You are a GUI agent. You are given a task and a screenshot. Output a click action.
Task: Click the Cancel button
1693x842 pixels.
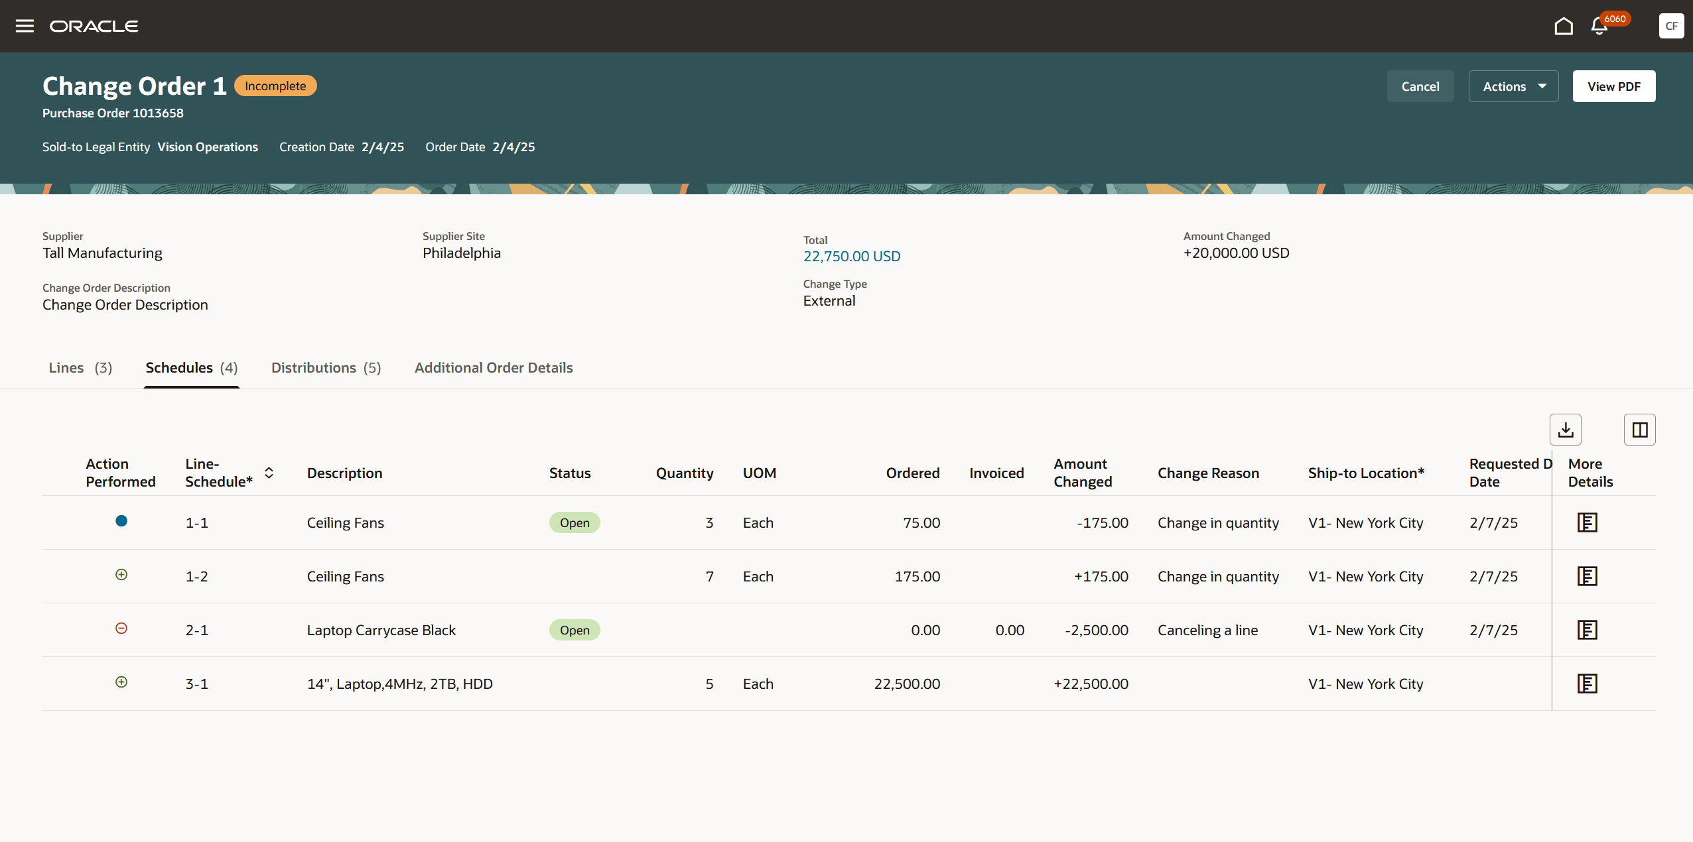pos(1420,86)
